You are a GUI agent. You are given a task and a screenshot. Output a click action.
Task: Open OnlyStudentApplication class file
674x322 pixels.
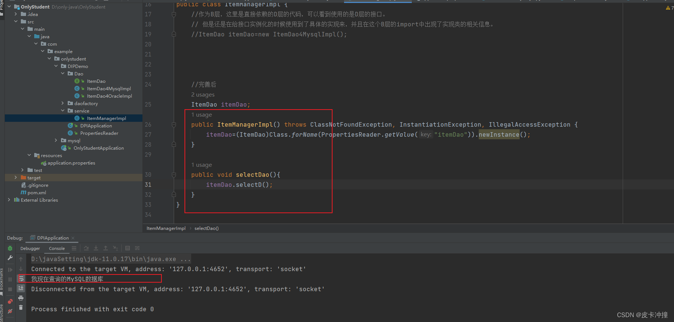click(99, 148)
